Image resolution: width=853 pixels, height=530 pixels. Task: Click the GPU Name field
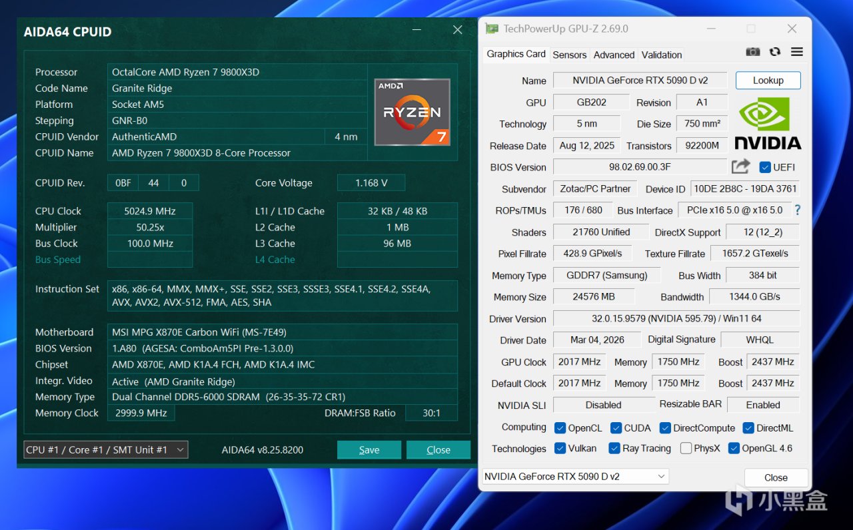(640, 81)
